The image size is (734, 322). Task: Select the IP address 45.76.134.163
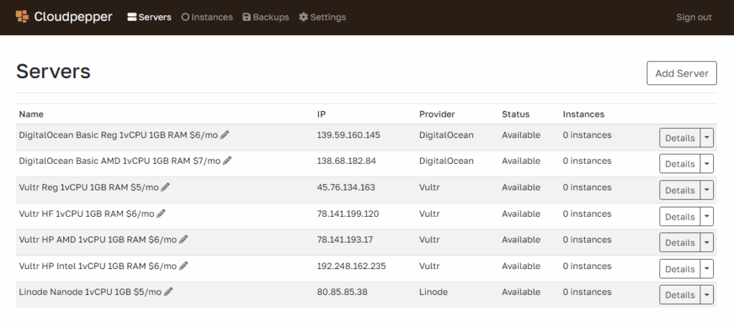pos(346,187)
